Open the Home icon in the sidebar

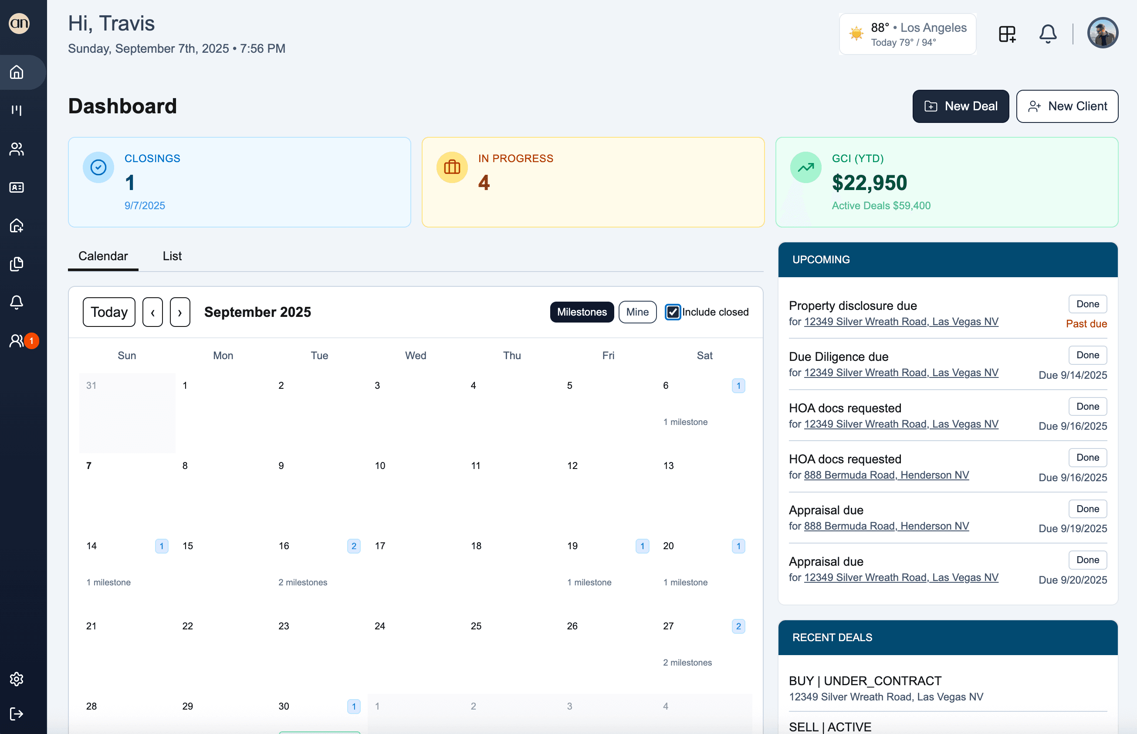point(17,72)
